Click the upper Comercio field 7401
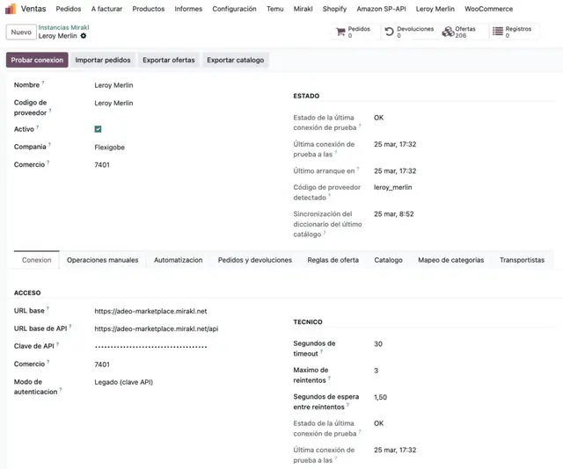Viewport: 563px width, 469px height. click(102, 165)
